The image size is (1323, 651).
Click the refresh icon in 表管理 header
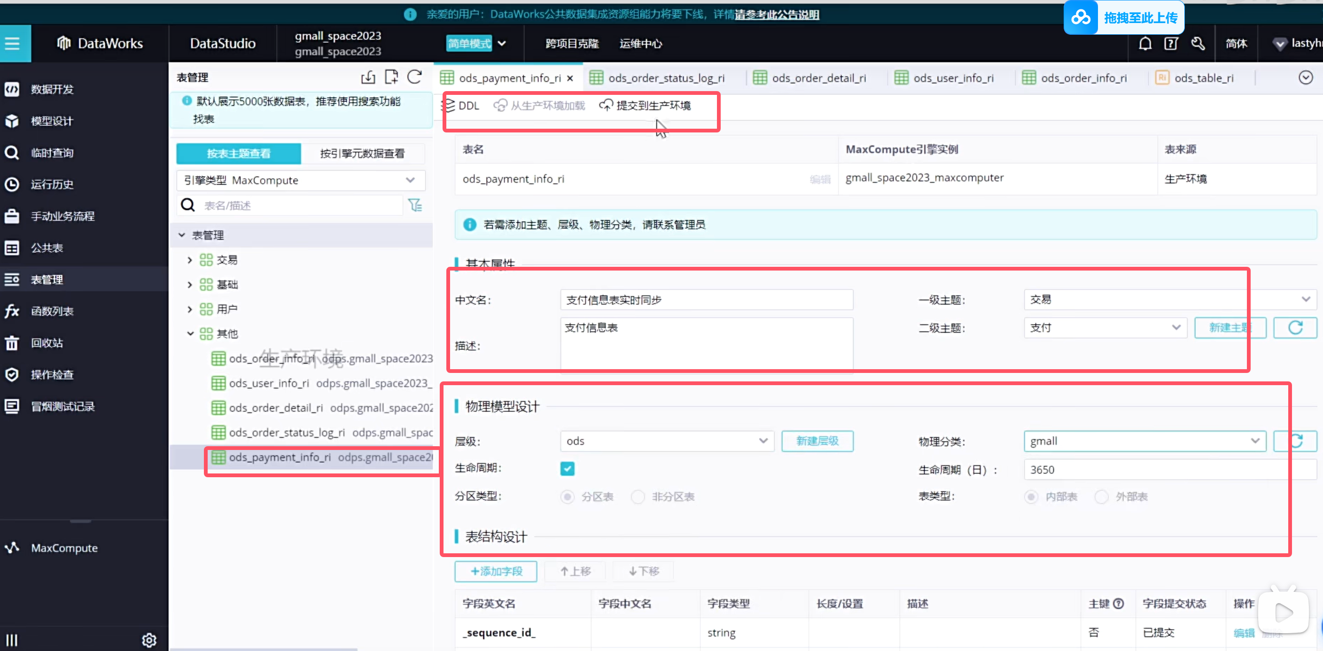(x=414, y=77)
